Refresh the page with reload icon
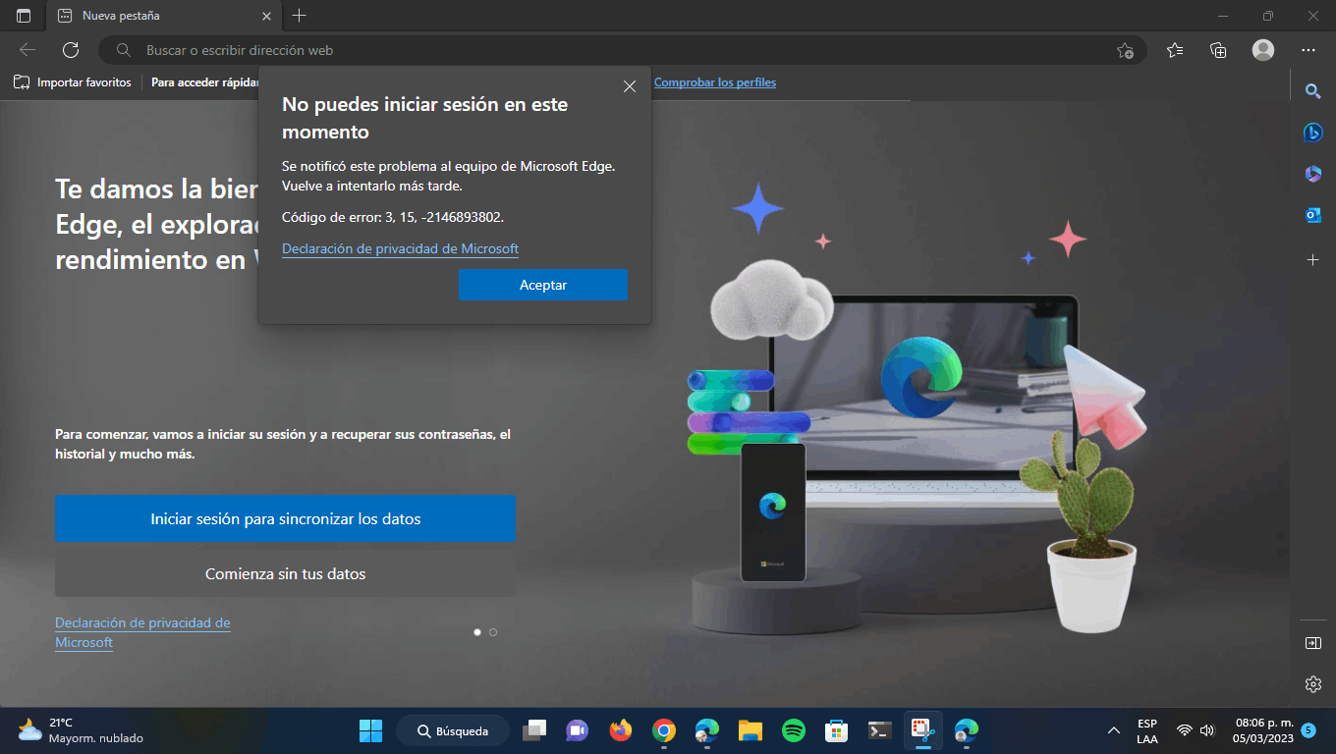This screenshot has width=1336, height=754. tap(71, 50)
